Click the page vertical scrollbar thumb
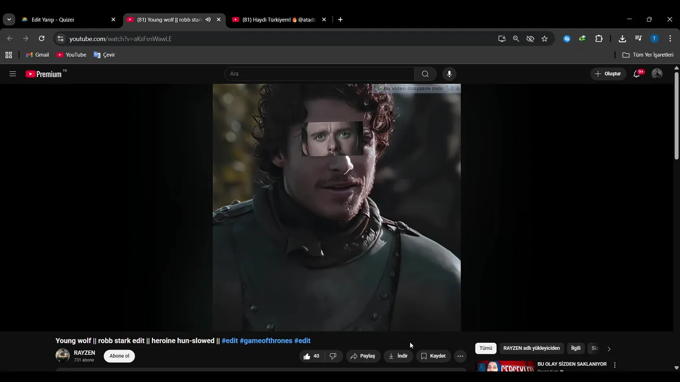The height and width of the screenshot is (382, 680). 676,115
